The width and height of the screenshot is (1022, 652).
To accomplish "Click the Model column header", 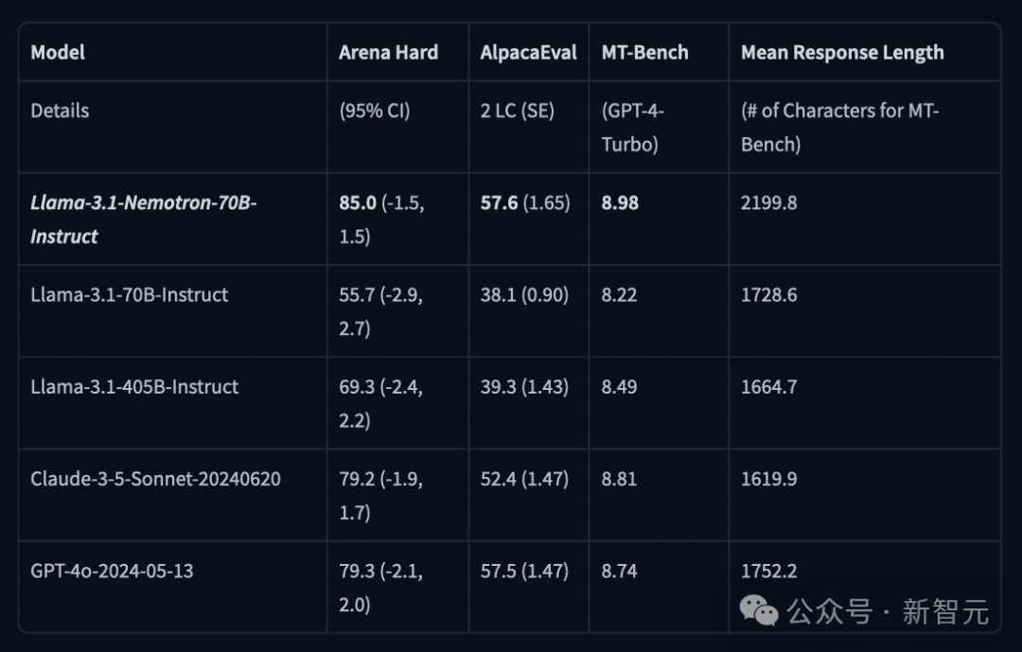I will point(58,52).
